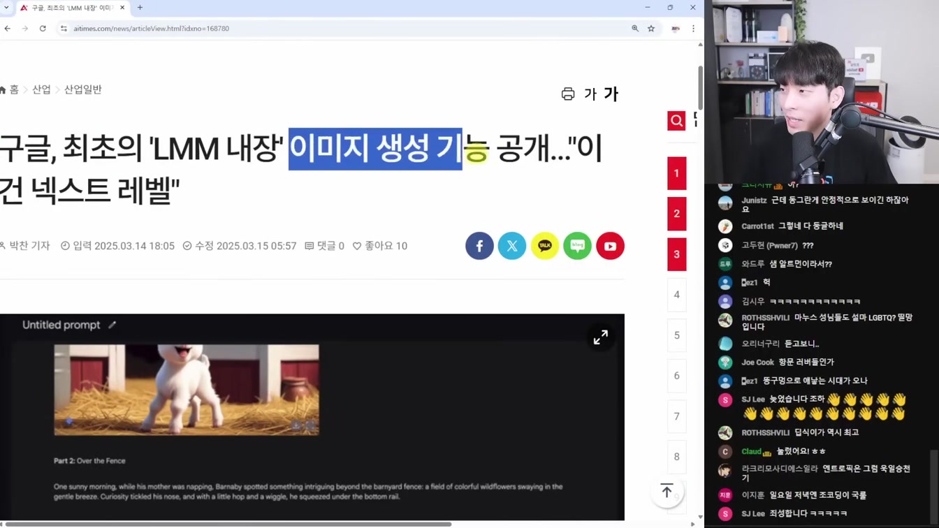Open Chrome three-dot menu

[693, 29]
